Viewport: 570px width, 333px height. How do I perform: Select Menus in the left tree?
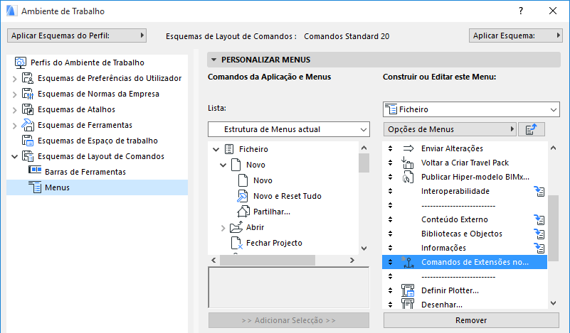(x=57, y=187)
